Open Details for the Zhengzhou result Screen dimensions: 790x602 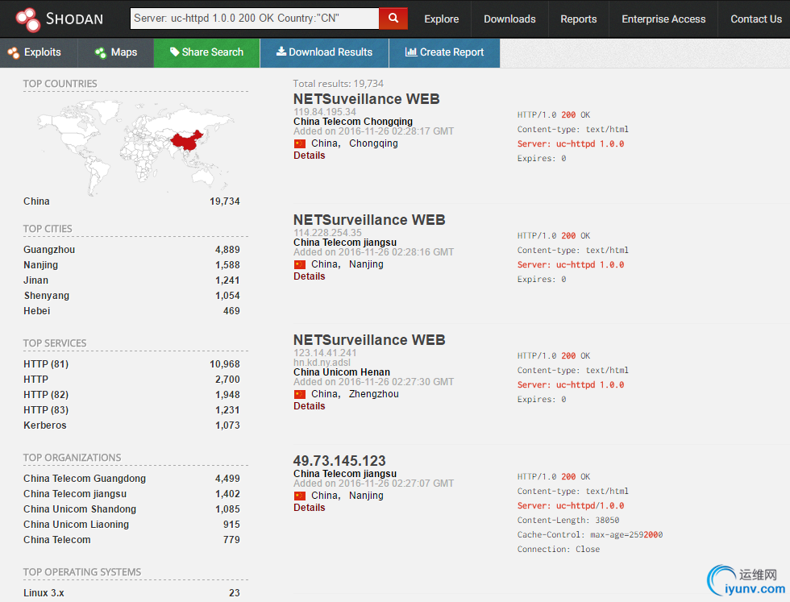click(x=310, y=406)
